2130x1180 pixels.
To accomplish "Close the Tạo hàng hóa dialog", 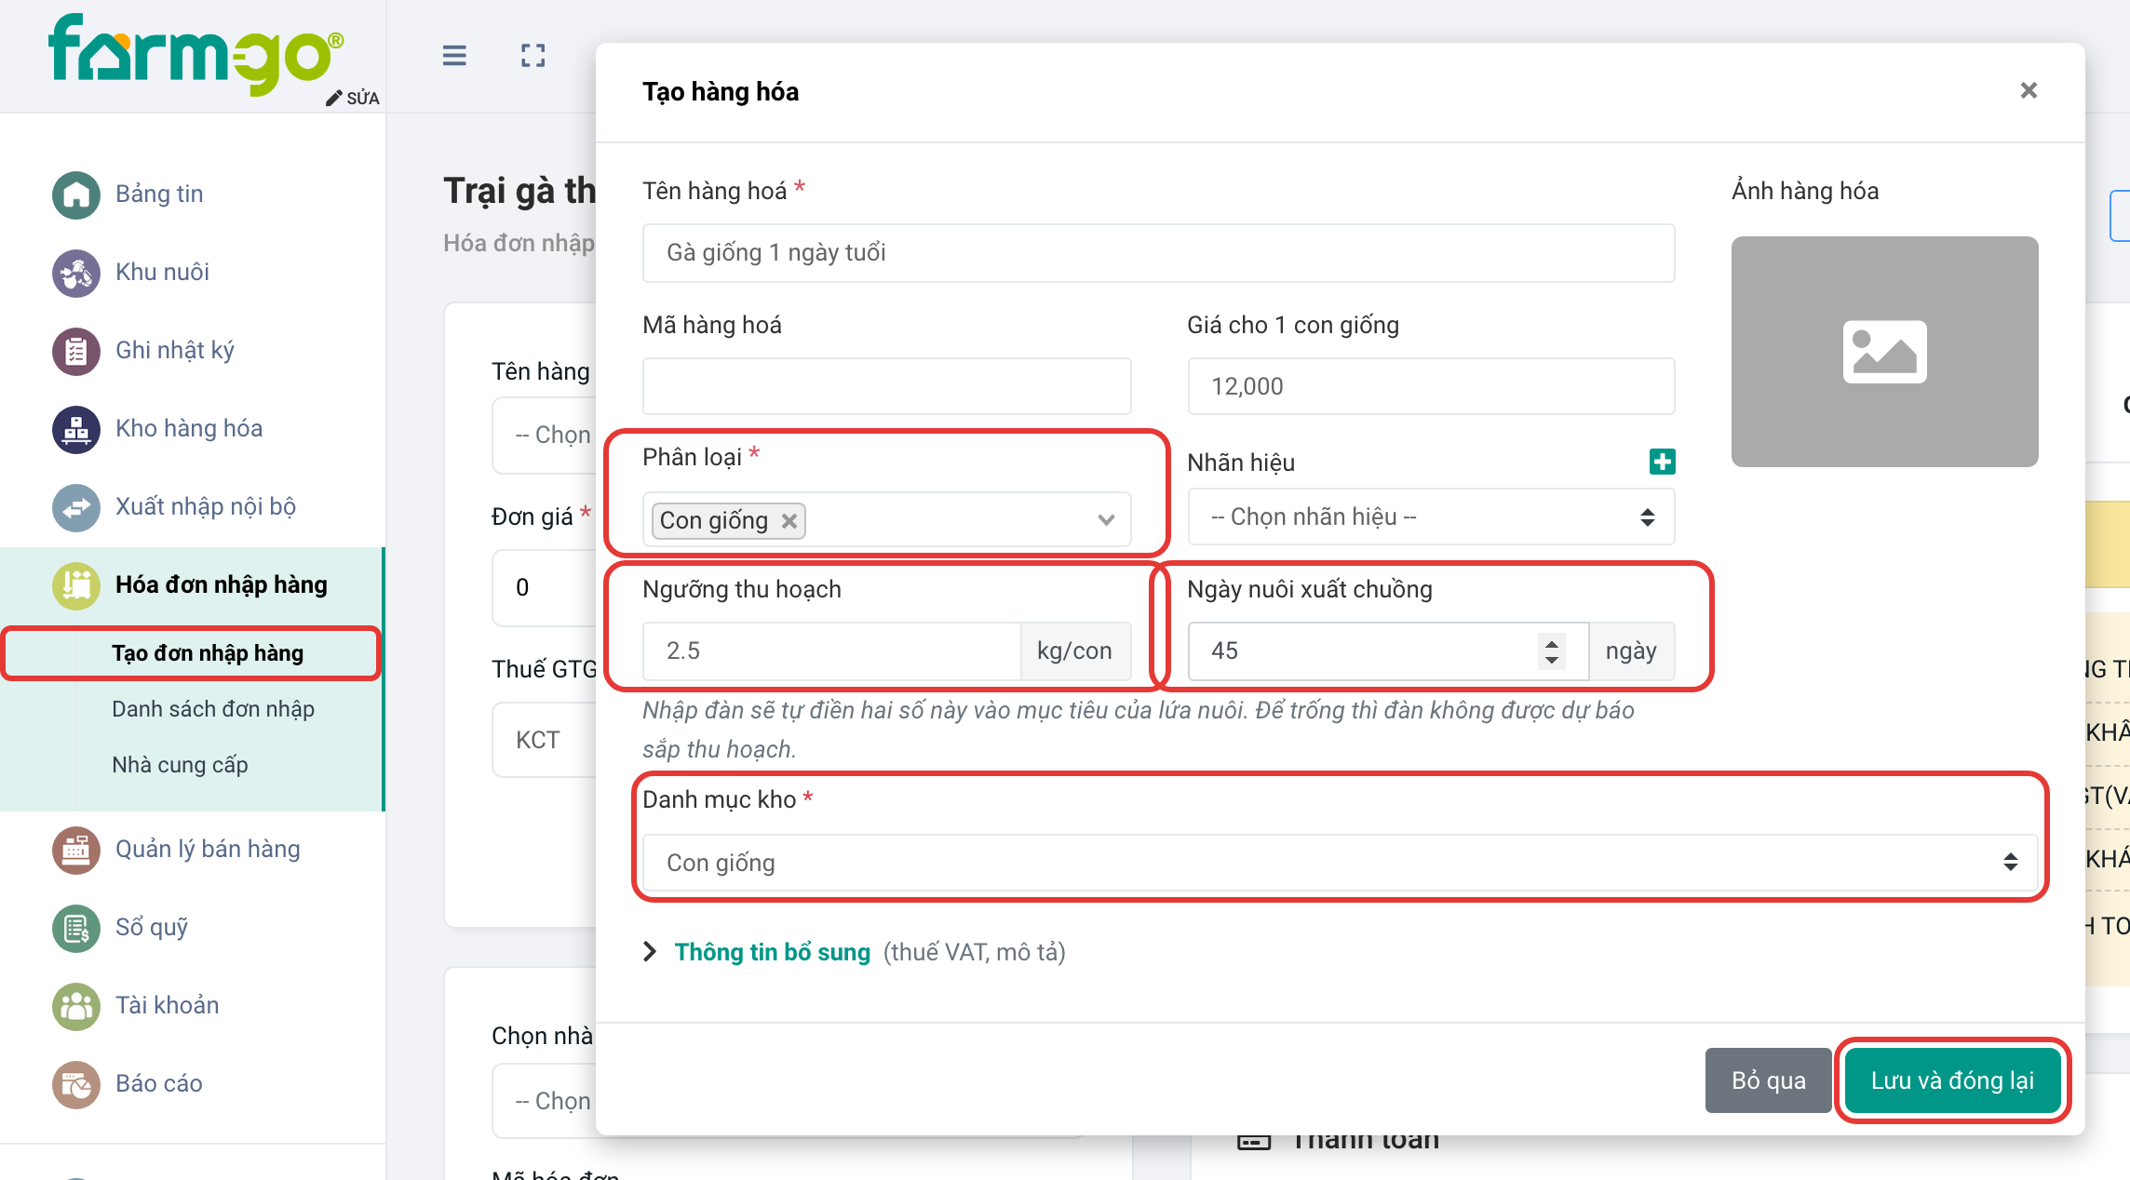I will click(2029, 90).
